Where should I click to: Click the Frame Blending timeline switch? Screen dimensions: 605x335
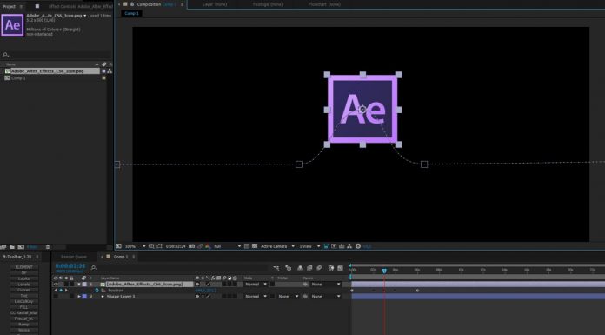click(309, 268)
